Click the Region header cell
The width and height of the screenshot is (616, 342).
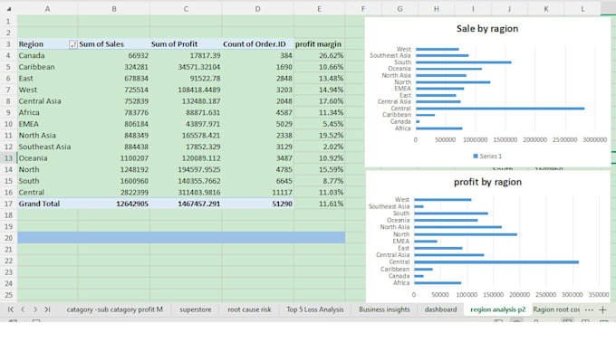(x=47, y=44)
